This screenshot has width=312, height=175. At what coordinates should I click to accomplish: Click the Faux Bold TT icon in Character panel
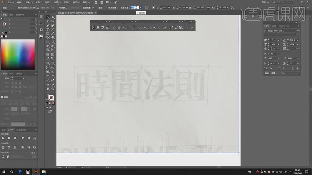pos(266,68)
